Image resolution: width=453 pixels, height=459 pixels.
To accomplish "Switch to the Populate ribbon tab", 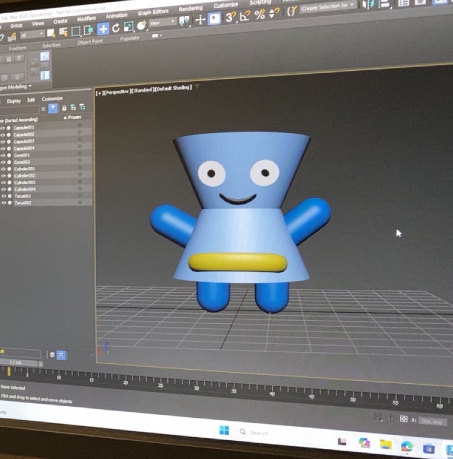I will pyautogui.click(x=130, y=38).
